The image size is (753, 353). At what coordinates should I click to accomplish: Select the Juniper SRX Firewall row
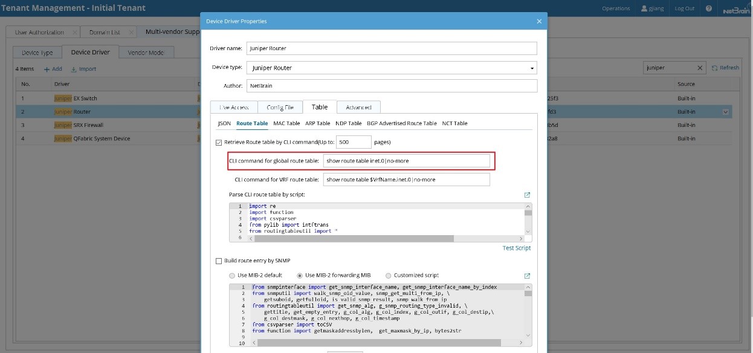373,125
